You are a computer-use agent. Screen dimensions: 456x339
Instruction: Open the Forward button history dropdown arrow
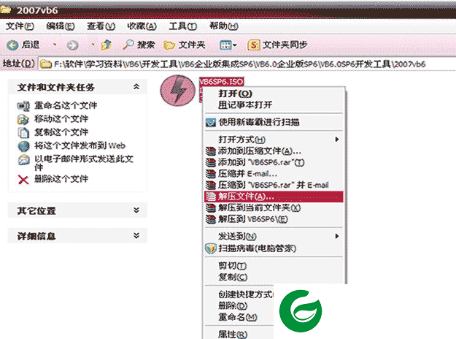point(93,45)
